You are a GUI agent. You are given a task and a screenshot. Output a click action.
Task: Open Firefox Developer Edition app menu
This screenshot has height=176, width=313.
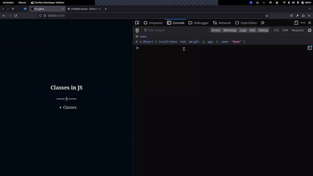pyautogui.click(x=47, y=2)
